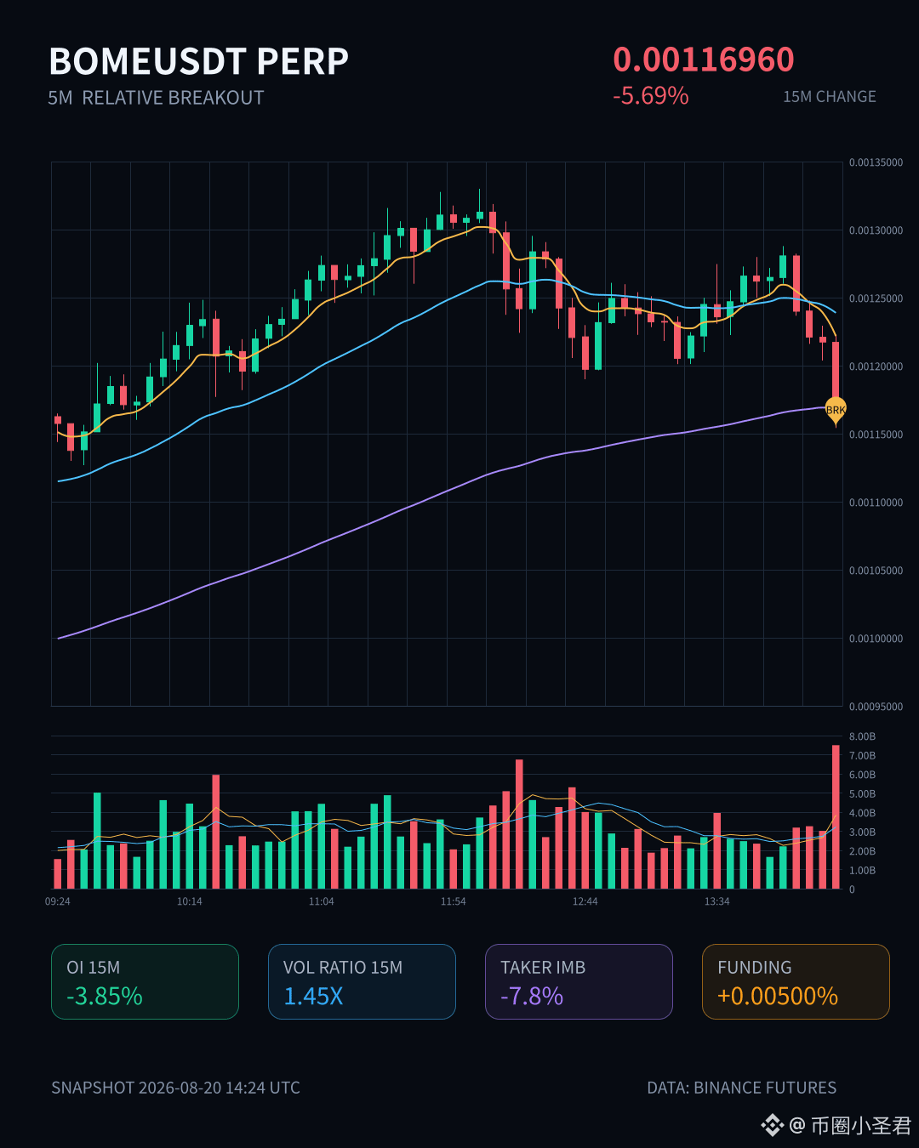Click the 11:54 time axis label
The image size is (919, 1148).
(454, 901)
